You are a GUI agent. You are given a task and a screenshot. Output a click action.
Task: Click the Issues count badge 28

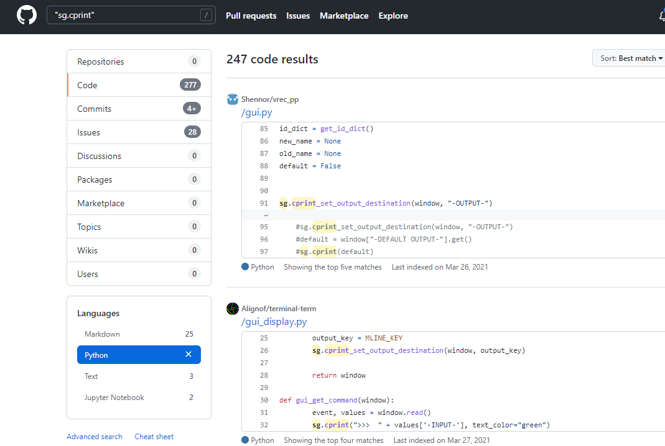(193, 132)
